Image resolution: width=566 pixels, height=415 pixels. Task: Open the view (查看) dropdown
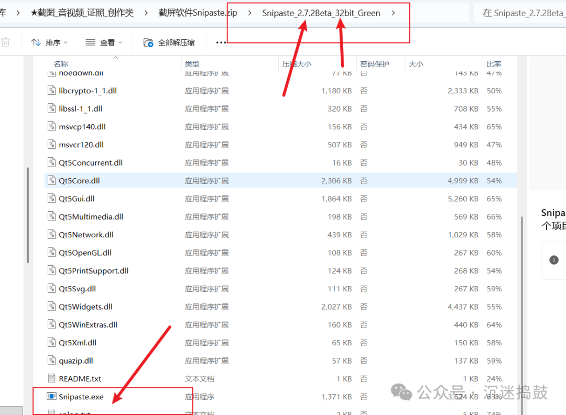tap(104, 42)
